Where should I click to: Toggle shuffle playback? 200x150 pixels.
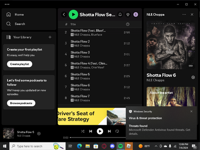(x=83, y=131)
